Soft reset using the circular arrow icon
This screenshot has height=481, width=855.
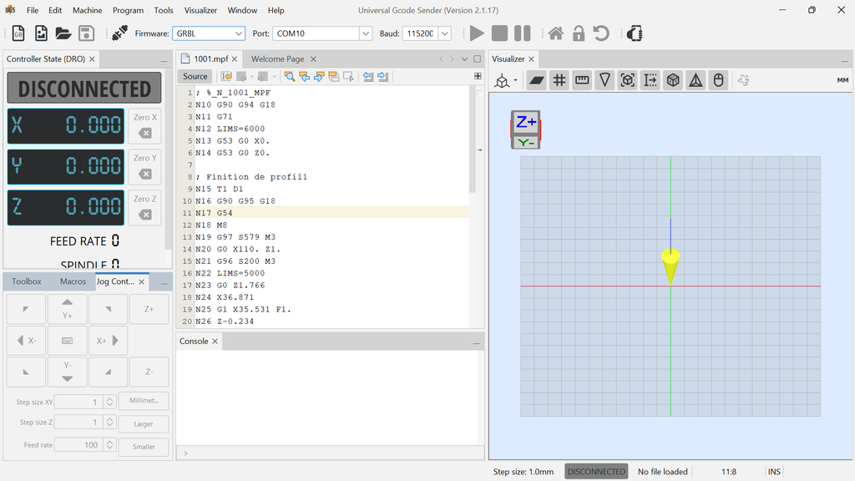pyautogui.click(x=601, y=33)
